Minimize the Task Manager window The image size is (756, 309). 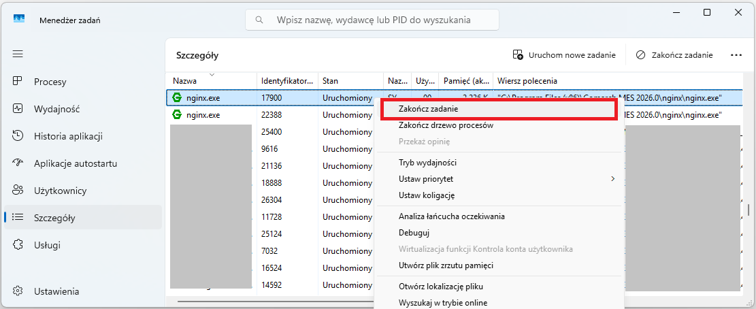point(676,12)
